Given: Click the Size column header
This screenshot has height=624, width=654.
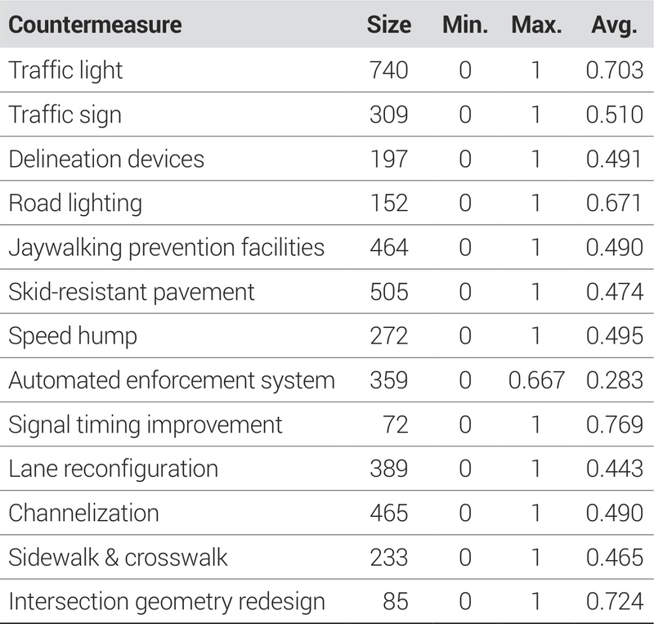Looking at the screenshot, I should point(388,25).
